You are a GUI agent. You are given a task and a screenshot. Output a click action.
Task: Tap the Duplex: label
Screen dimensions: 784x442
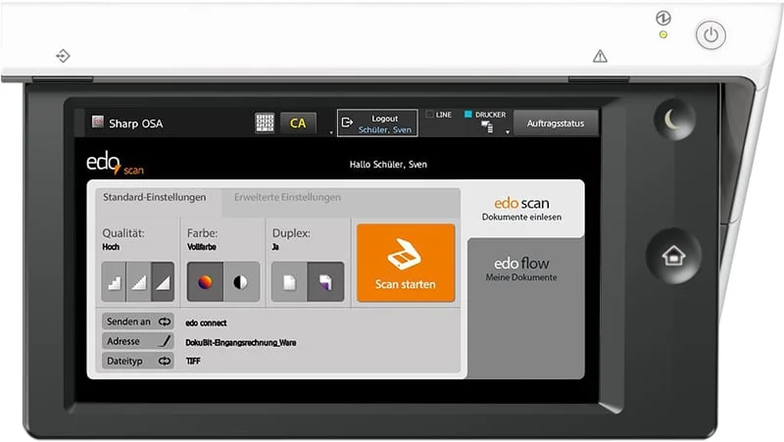point(291,233)
